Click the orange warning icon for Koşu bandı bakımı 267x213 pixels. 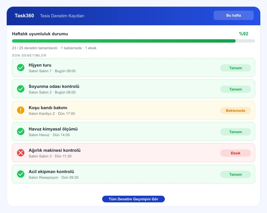point(21,110)
